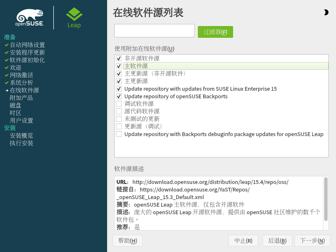Image resolution: width=336 pixels, height=252 pixels.
Task: Click the 过滤器 filter button
Action: point(215,32)
